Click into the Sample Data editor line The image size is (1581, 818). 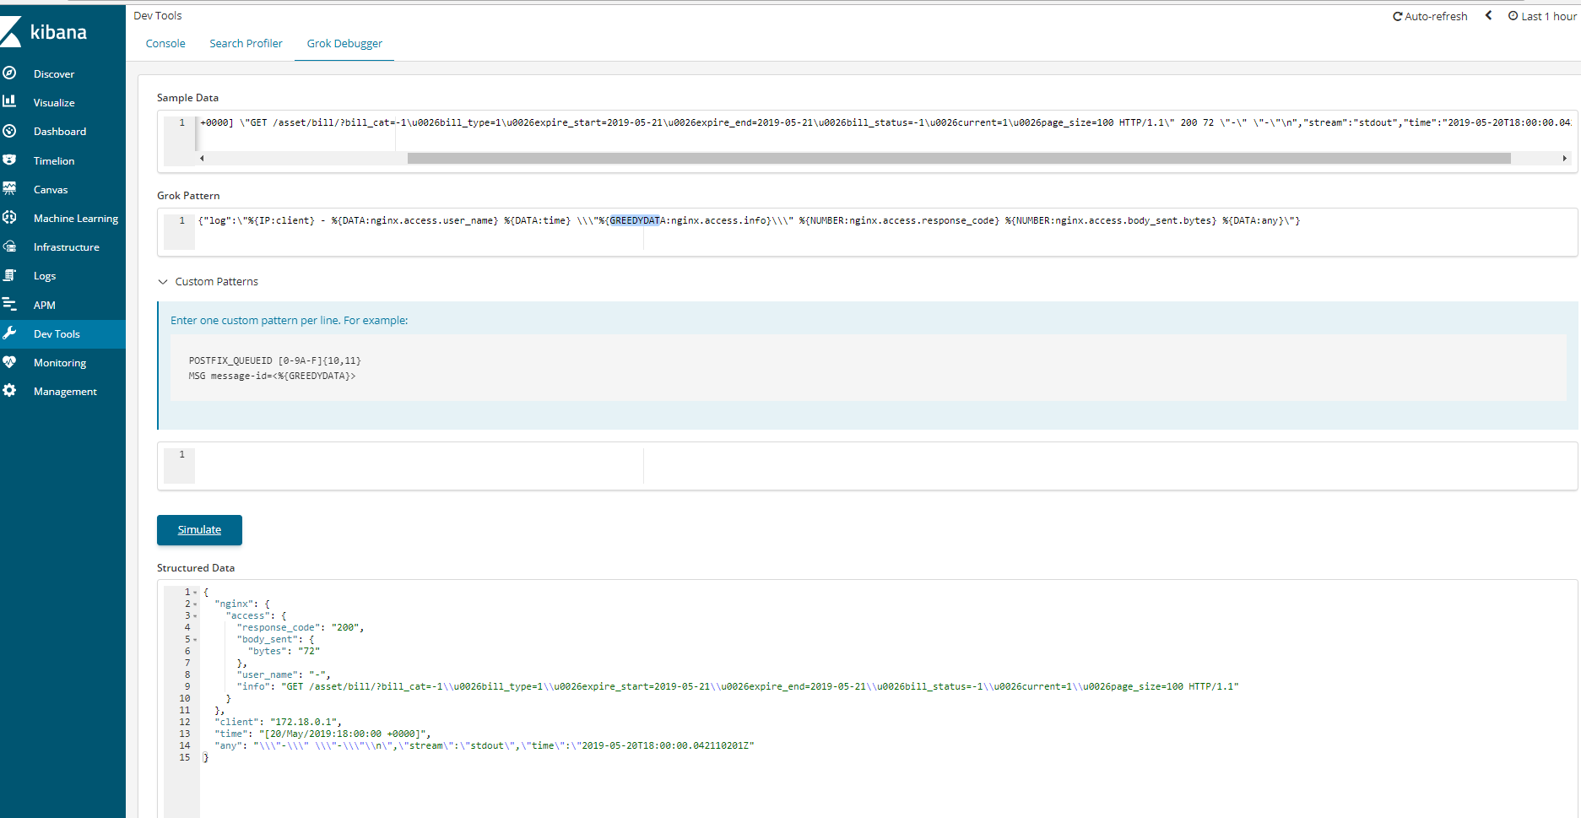click(885, 122)
